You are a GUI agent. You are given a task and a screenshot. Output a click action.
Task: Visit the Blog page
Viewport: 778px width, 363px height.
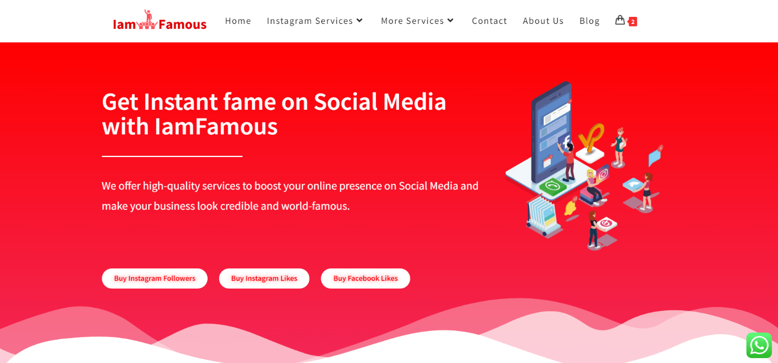[589, 21]
